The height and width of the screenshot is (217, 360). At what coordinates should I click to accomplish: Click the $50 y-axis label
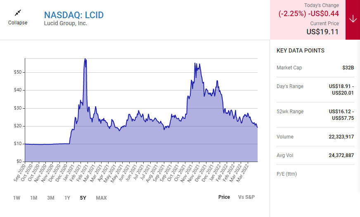coord(18,72)
